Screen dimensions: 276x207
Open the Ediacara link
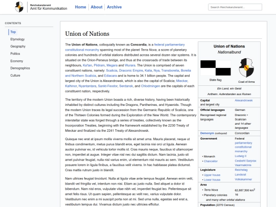[110, 76]
